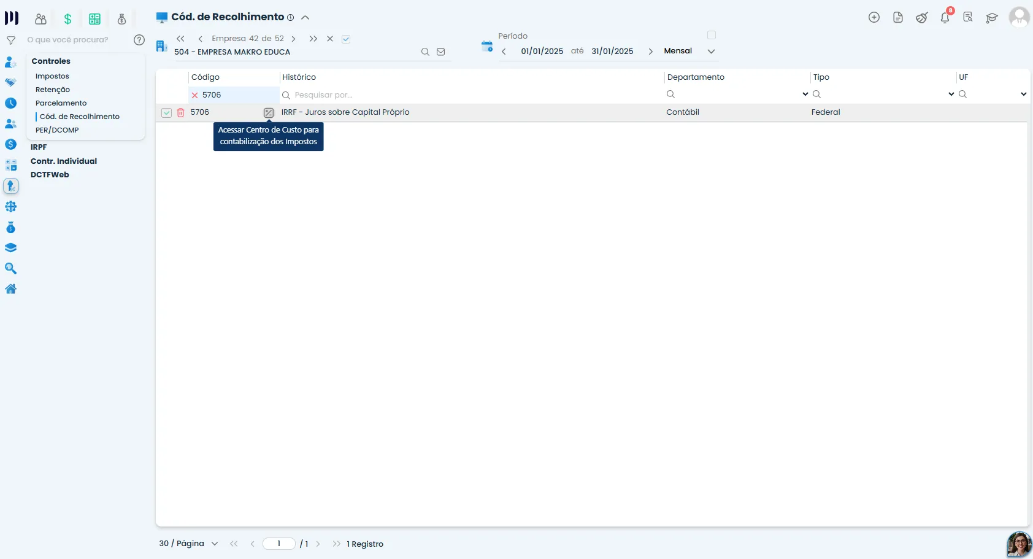Screen dimensions: 1033x559
Task: Delete code 5706 row with trash icon
Action: [180, 113]
